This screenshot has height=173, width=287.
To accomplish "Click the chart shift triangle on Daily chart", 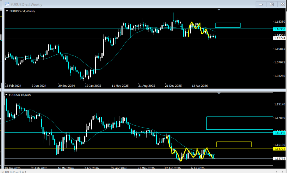I will pyautogui.click(x=219, y=93).
